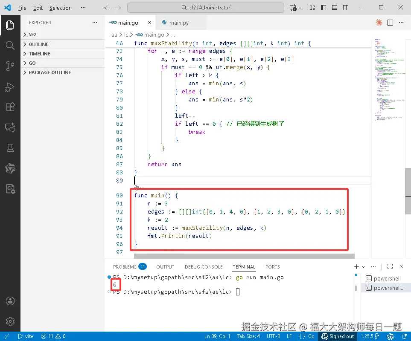The image size is (411, 341).
Task: Open the Manage gear menu
Action: coord(10,321)
